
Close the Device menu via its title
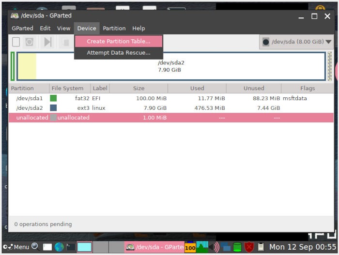[87, 29]
